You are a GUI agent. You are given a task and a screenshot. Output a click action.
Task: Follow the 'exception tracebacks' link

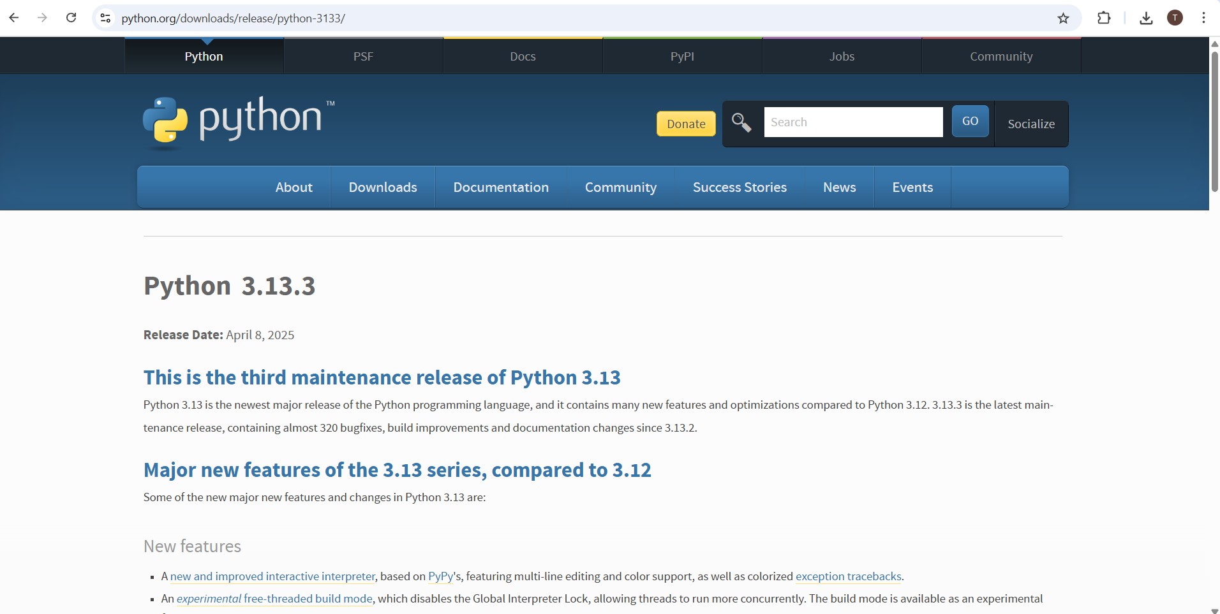849,576
